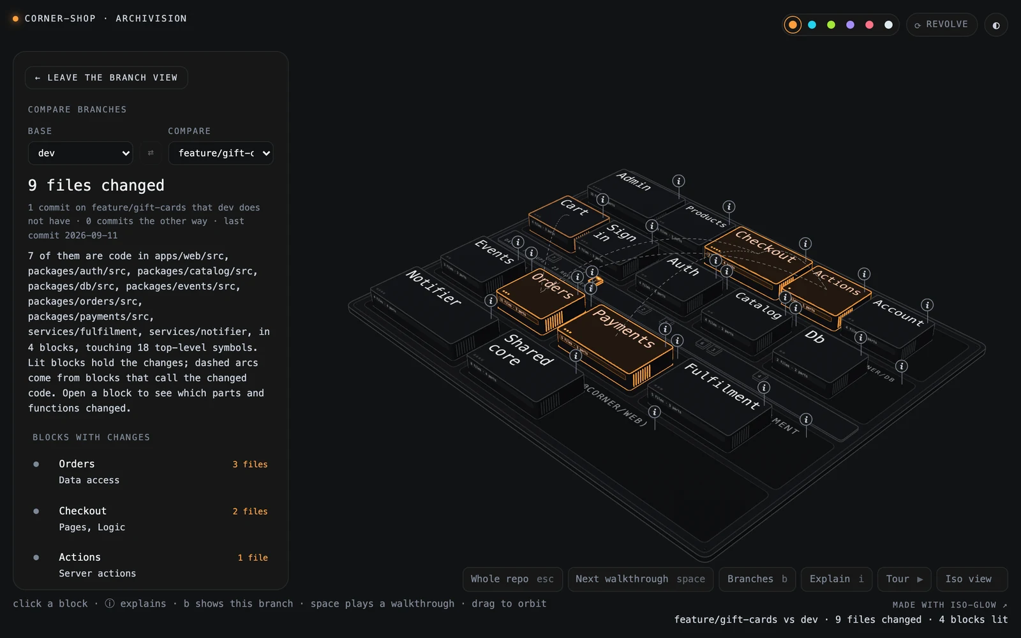1021x638 pixels.
Task: Open info icon above Checkout block
Action: point(805,244)
